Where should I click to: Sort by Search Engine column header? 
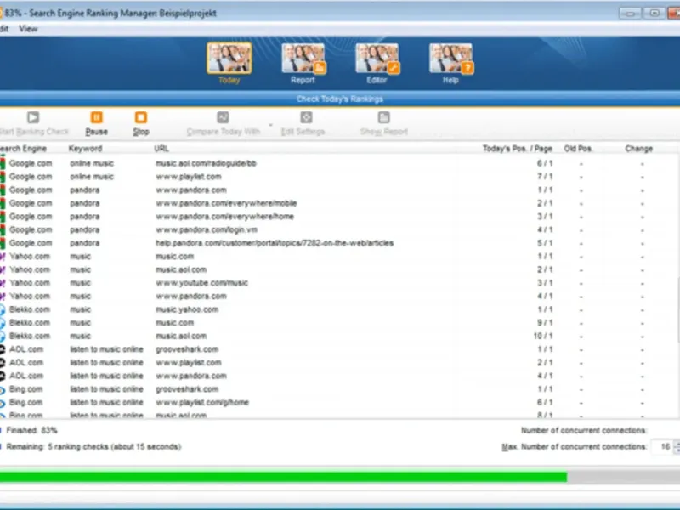click(24, 148)
